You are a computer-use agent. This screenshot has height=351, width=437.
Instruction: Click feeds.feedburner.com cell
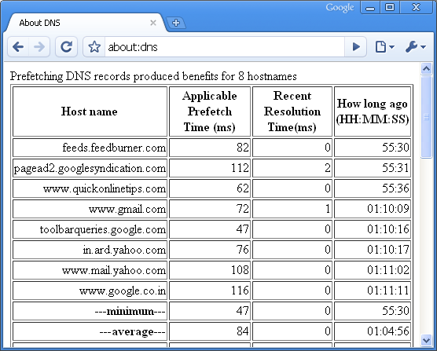[x=90, y=148]
